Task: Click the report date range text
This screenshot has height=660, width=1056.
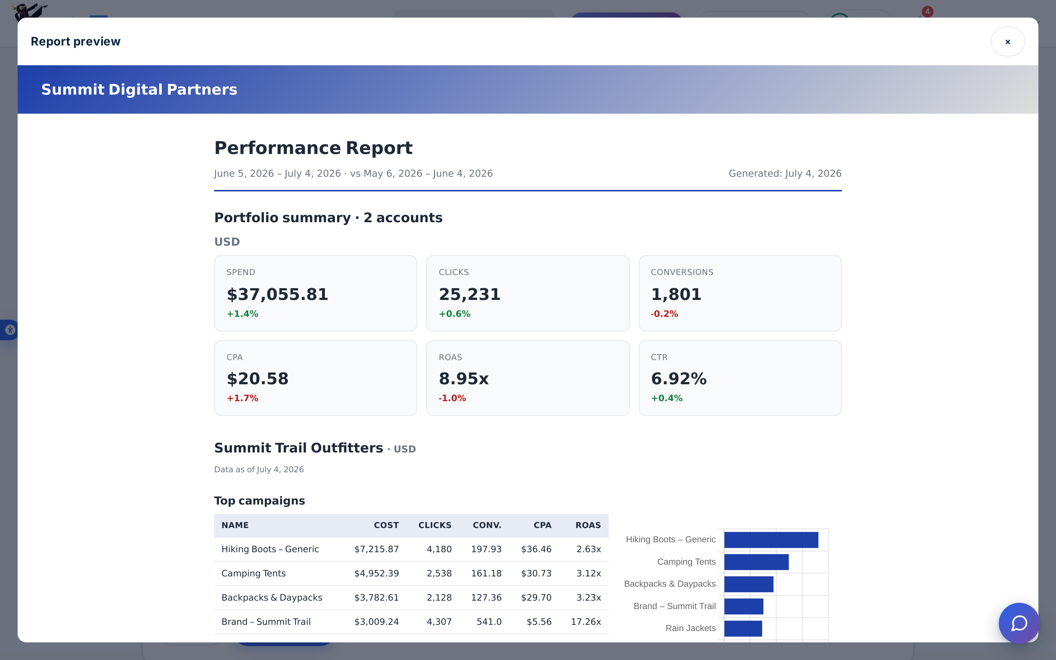Action: click(353, 173)
